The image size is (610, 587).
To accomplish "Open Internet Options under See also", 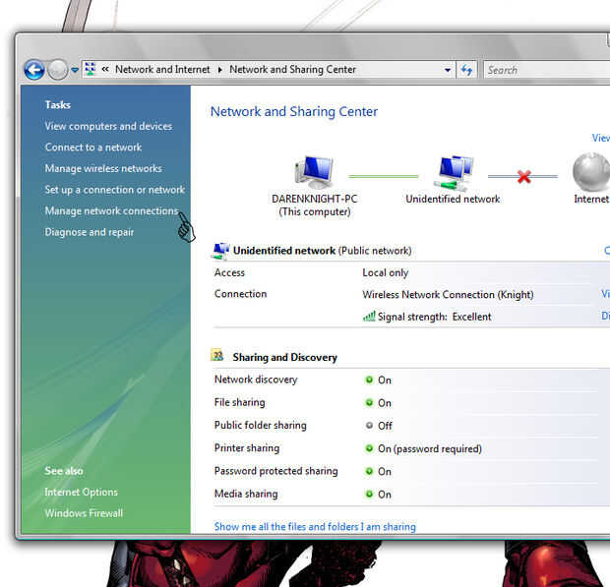I will [82, 492].
